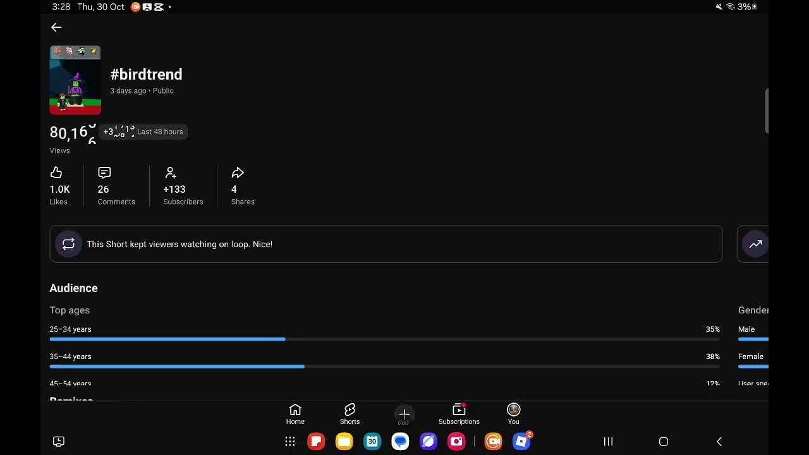The height and width of the screenshot is (455, 809).
Task: Click the 4 Shares count
Action: [234, 190]
